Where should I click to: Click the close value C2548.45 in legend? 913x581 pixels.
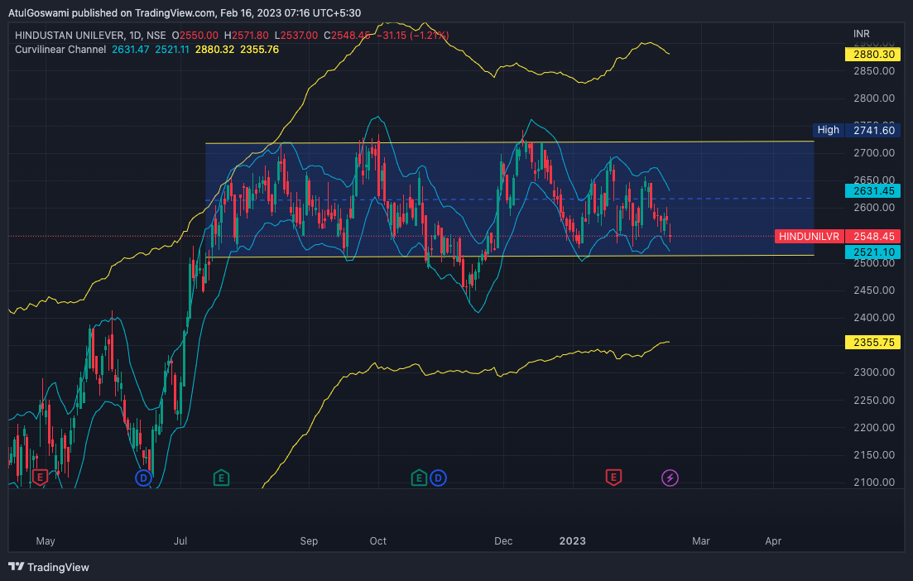347,36
